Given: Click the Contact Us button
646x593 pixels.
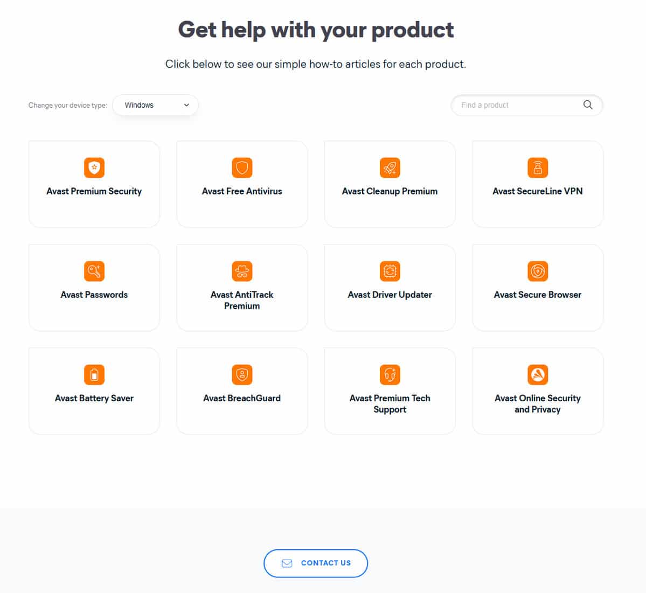Looking at the screenshot, I should pyautogui.click(x=316, y=563).
